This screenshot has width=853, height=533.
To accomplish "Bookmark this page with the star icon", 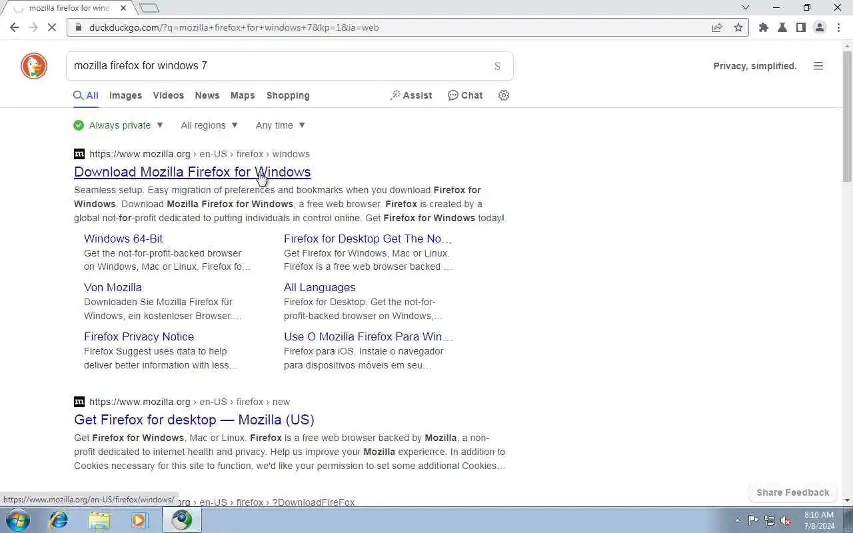I will [738, 27].
